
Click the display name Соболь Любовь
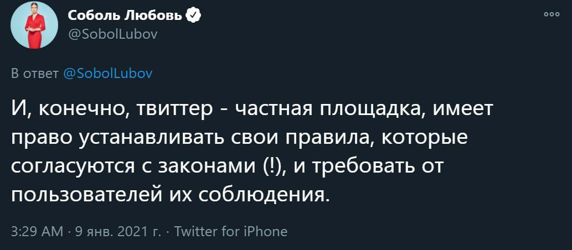click(125, 16)
